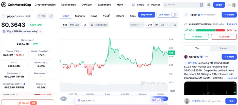This screenshot has height=105, width=238.
Task: Vote Bullish on community sentiment
Action: point(196,37)
